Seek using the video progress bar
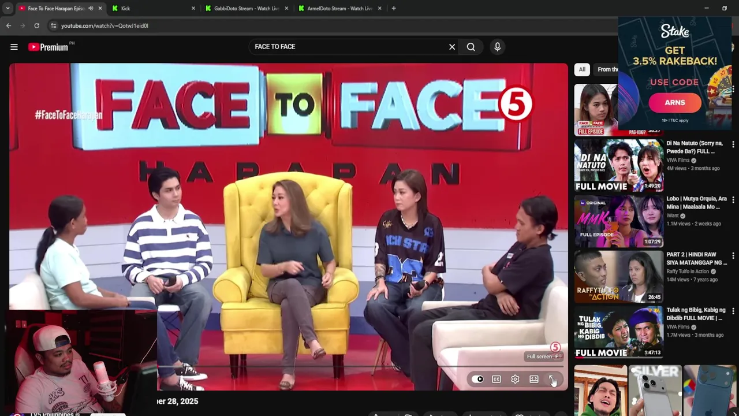This screenshot has height=416, width=739. tap(361, 366)
